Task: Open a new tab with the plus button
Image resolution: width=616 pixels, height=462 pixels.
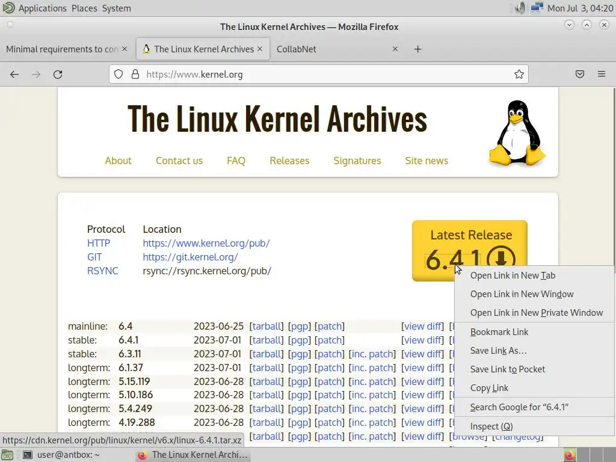Action: tap(418, 49)
